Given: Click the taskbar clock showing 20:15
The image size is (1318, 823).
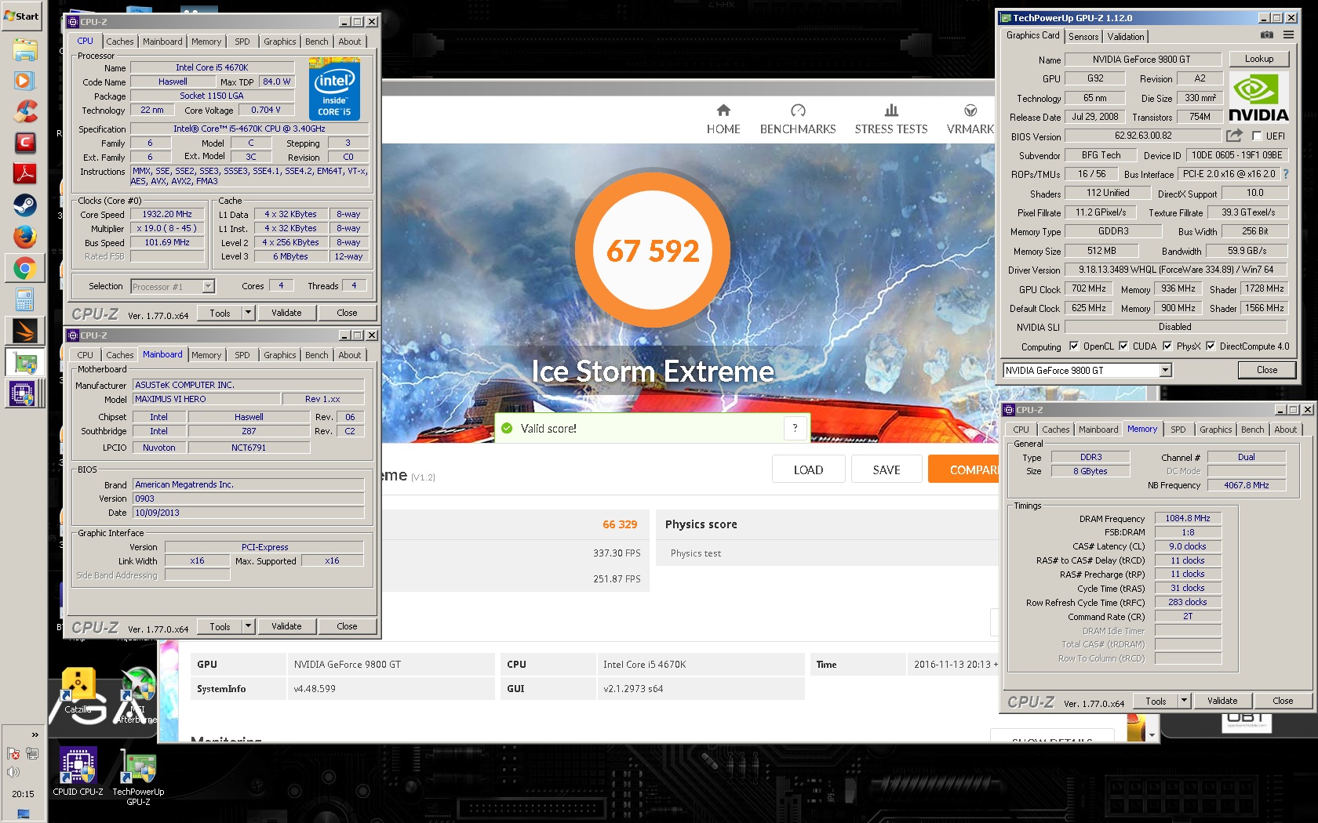Looking at the screenshot, I should click(24, 794).
